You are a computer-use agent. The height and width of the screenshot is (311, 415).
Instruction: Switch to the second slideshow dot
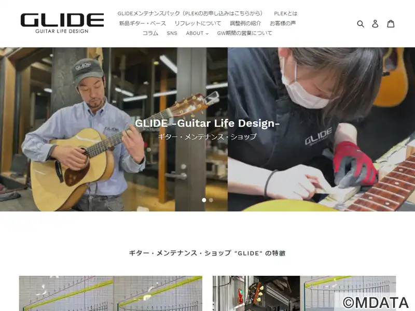coord(211,200)
